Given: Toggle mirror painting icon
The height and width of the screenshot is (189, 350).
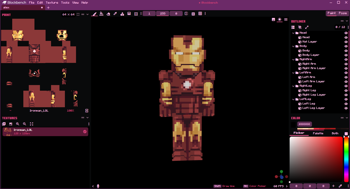Looking at the screenshot, I should (186, 14).
